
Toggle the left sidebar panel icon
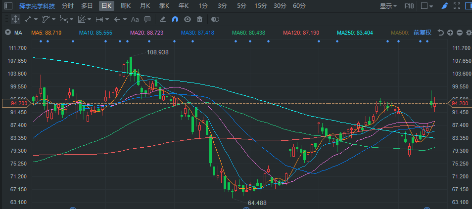point(9,5)
